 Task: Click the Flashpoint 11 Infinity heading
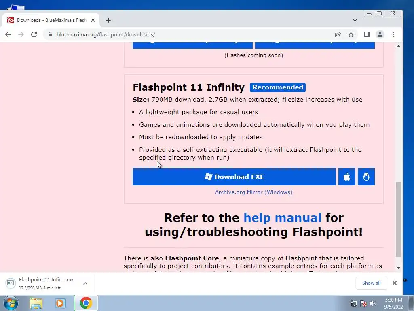click(188, 87)
